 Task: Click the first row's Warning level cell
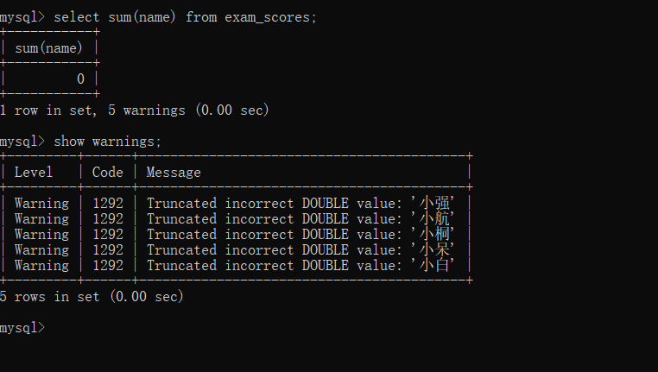point(41,204)
